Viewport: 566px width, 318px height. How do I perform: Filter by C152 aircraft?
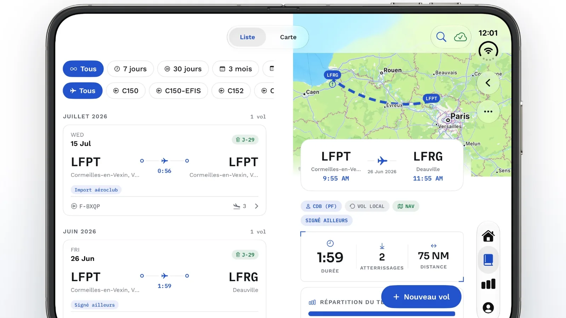231,91
